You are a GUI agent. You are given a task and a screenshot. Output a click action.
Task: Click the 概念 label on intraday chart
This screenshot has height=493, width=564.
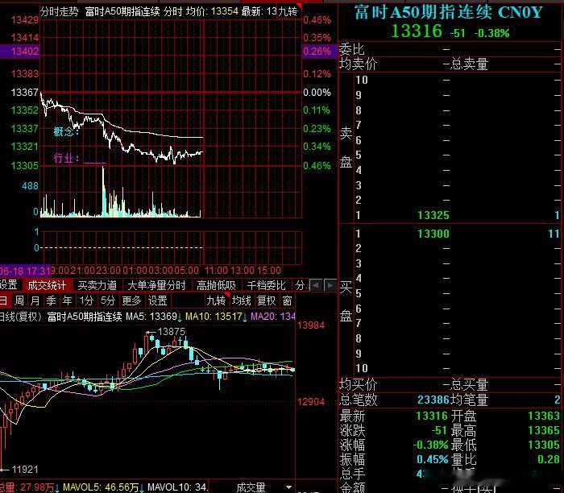point(66,131)
